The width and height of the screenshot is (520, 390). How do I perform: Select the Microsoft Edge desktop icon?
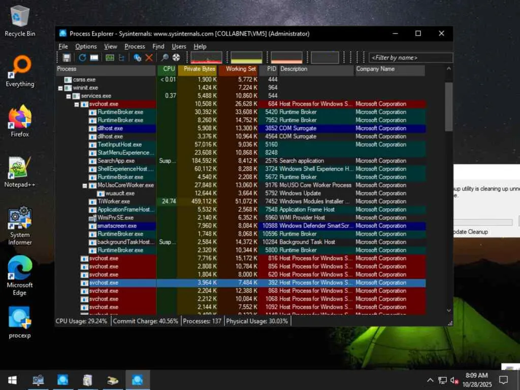pos(20,276)
